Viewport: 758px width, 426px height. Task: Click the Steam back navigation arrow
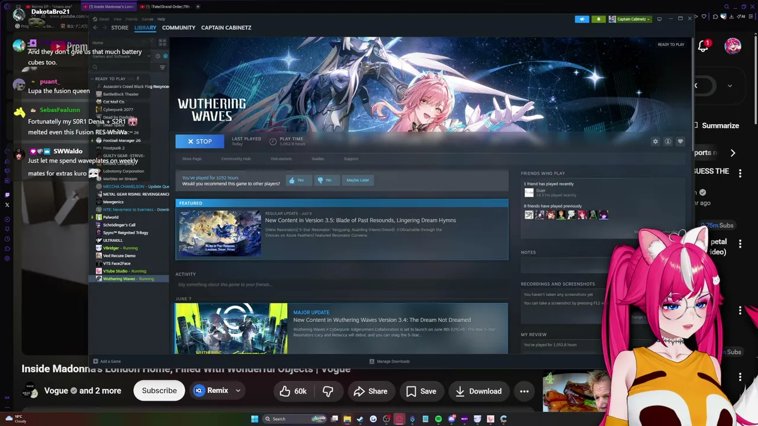coord(95,28)
